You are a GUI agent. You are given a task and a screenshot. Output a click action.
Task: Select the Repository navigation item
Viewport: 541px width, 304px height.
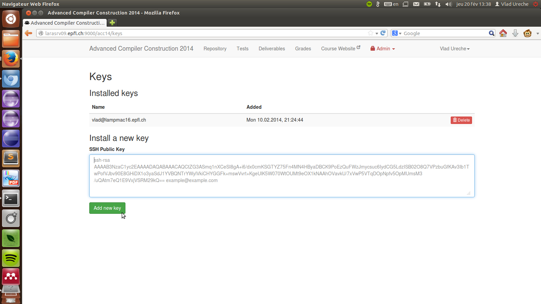point(215,49)
